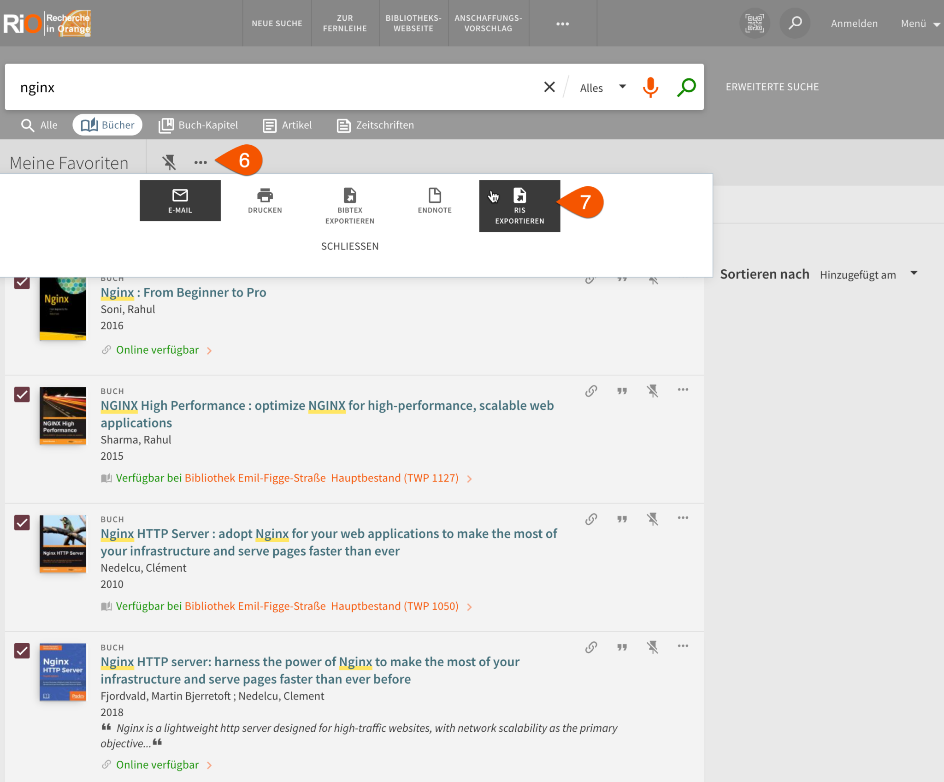This screenshot has height=782, width=944.
Task: Click the orange microphone voice search icon
Action: point(650,87)
